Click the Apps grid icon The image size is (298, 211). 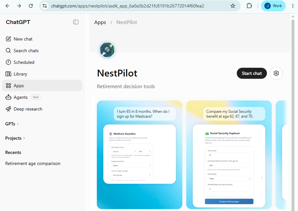tap(8, 86)
